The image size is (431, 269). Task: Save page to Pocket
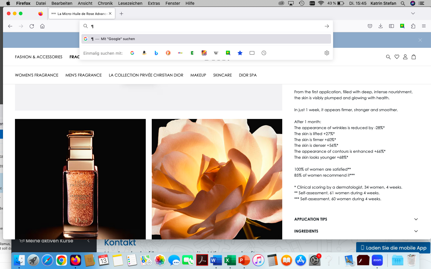coord(370,26)
